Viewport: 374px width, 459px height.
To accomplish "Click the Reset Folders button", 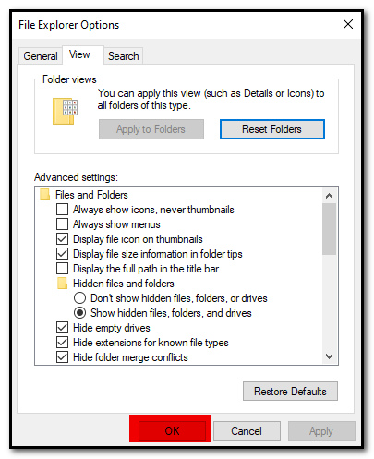I will point(272,129).
